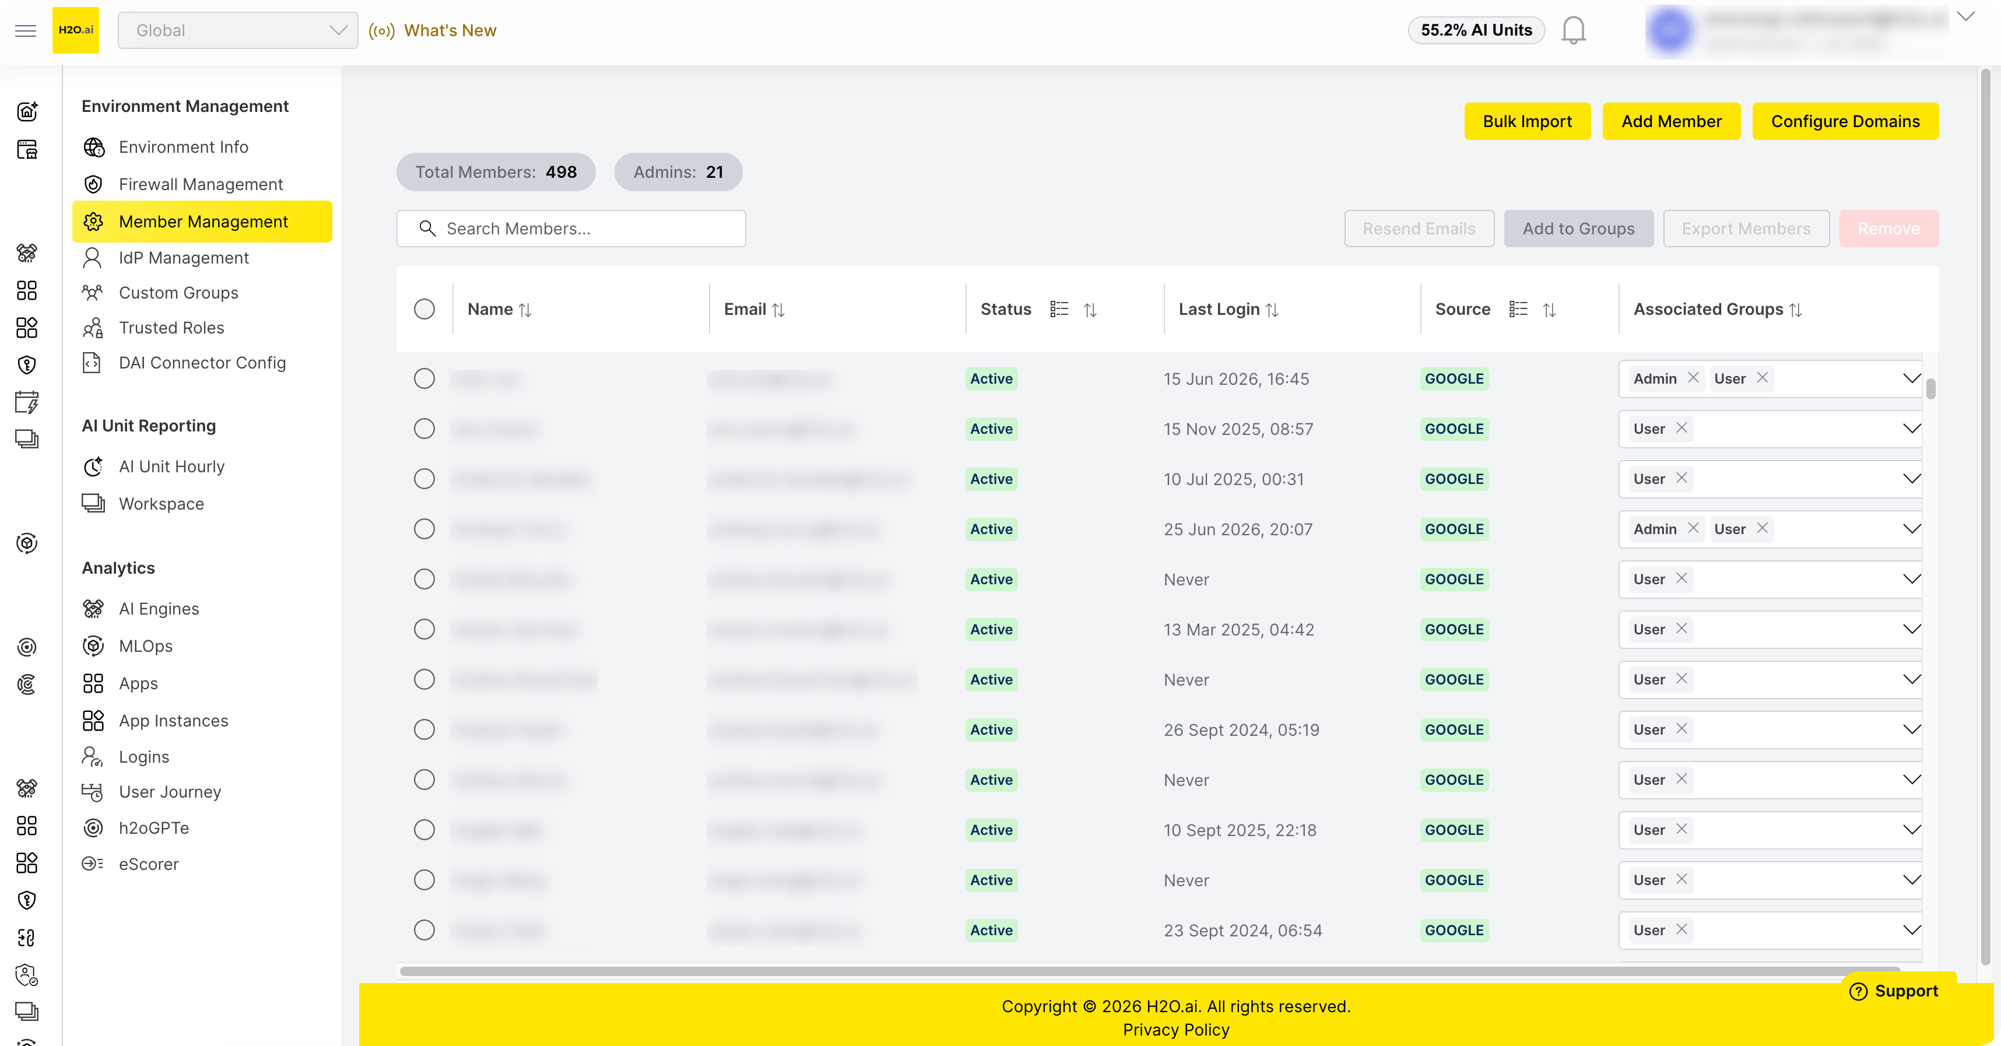Click the Bulk Import button

click(x=1527, y=121)
